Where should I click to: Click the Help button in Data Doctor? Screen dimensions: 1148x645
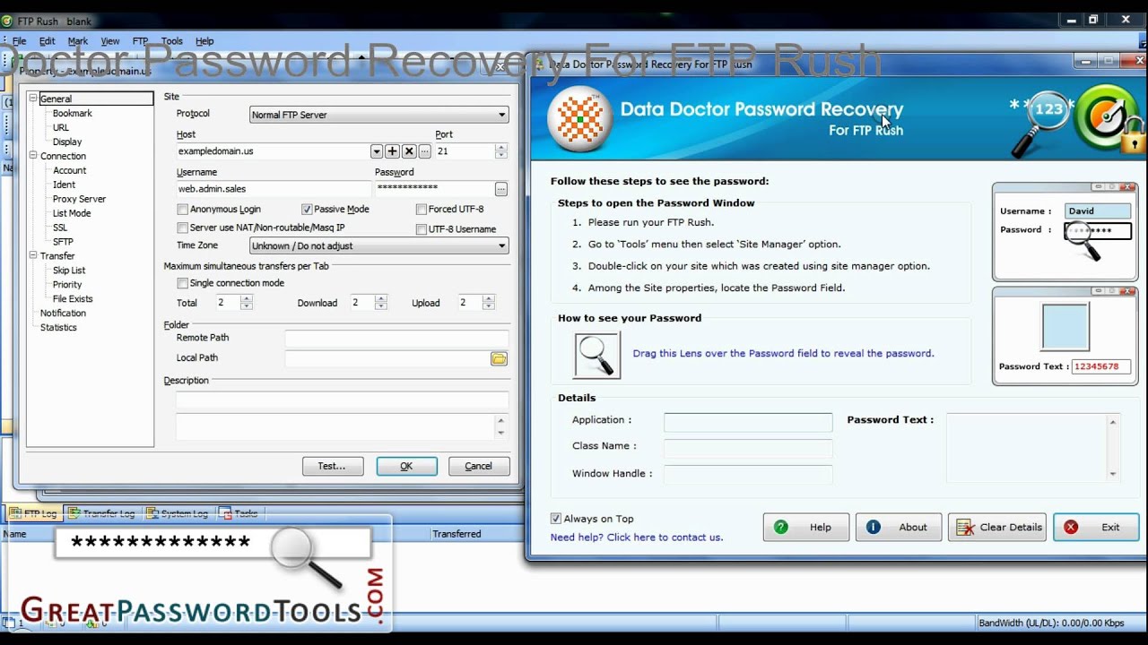click(806, 527)
